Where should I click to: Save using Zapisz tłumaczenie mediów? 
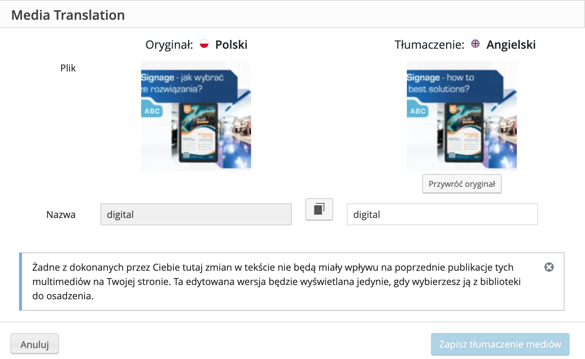click(x=500, y=344)
